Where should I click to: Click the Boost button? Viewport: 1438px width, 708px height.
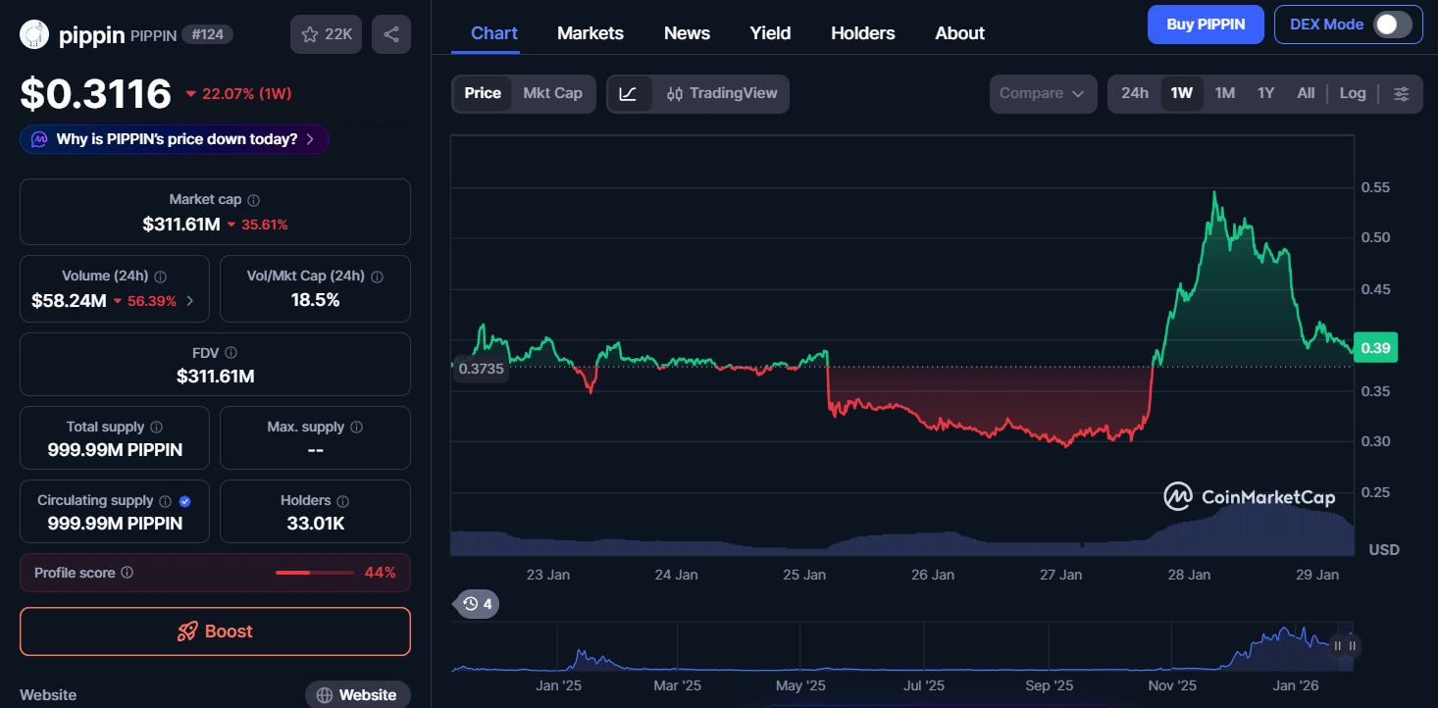[x=215, y=632]
